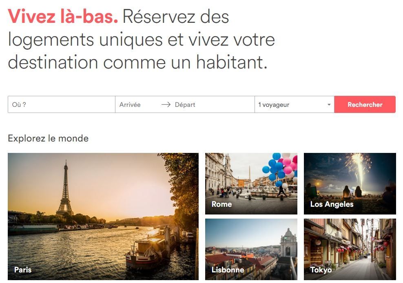
Task: Click the Explorez le monde heading
Action: coord(48,138)
